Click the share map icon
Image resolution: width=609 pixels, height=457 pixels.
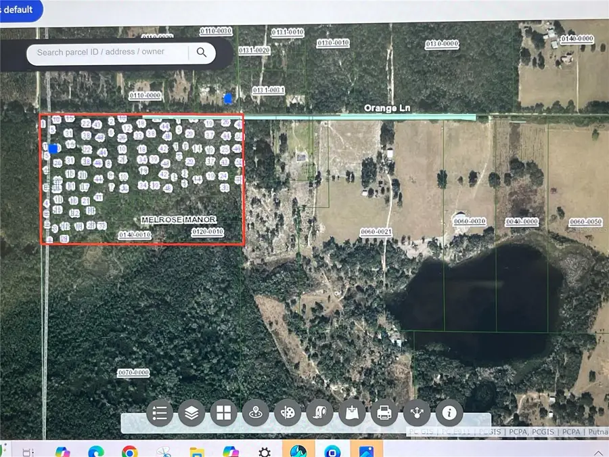(416, 413)
